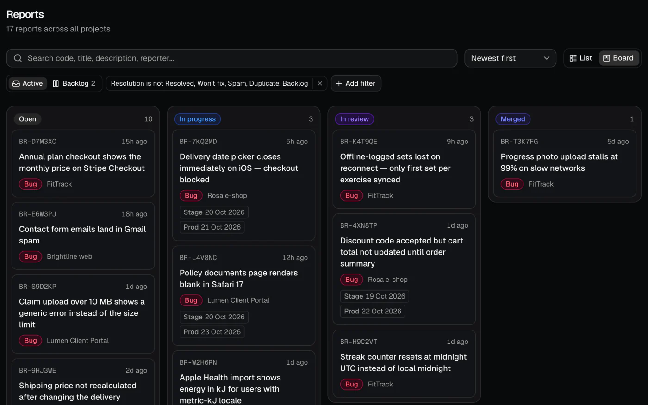The height and width of the screenshot is (405, 648).
Task: Click the In review column badge
Action: tap(355, 119)
